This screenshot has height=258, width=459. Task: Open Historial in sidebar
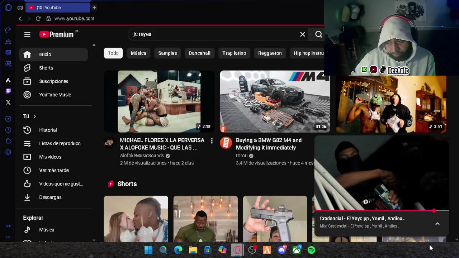pyautogui.click(x=53, y=130)
